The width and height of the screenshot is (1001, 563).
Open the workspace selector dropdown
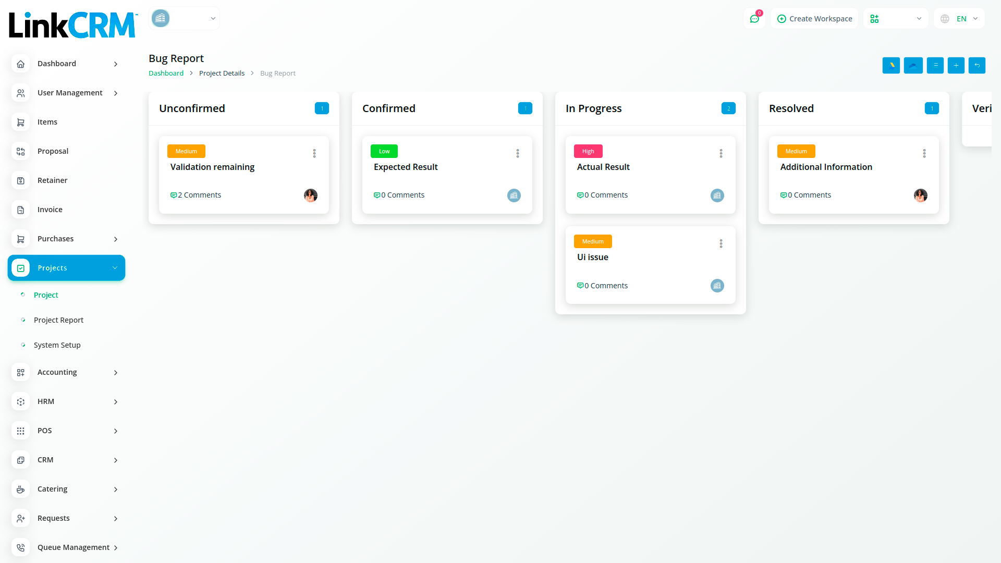895,19
